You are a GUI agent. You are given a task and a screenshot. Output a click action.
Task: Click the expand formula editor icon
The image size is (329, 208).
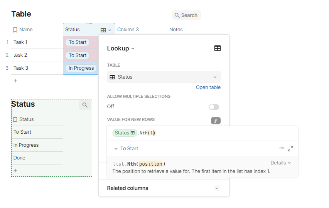[x=290, y=148]
